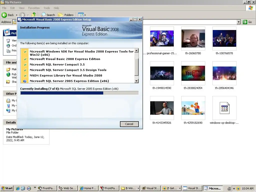Select the professional-gamer-15 thumbnail
Screen dimensions: 256x192
[162, 38]
